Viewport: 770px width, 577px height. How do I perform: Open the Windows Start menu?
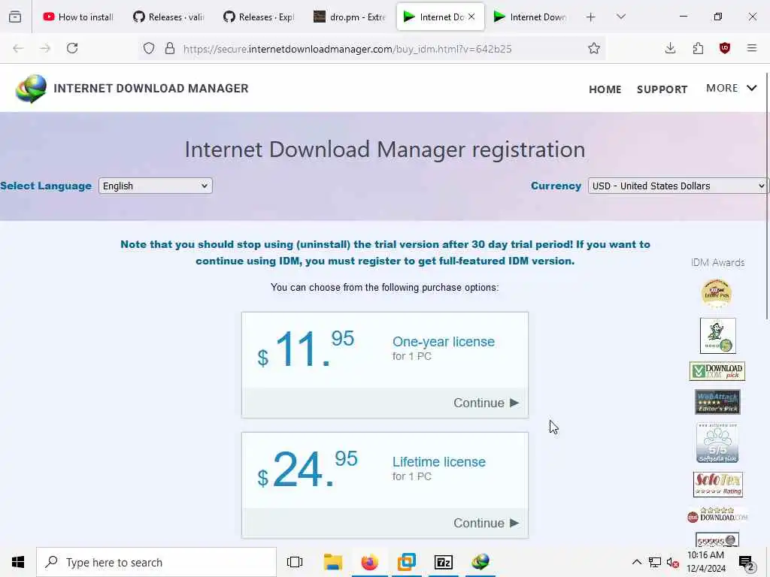click(x=18, y=562)
